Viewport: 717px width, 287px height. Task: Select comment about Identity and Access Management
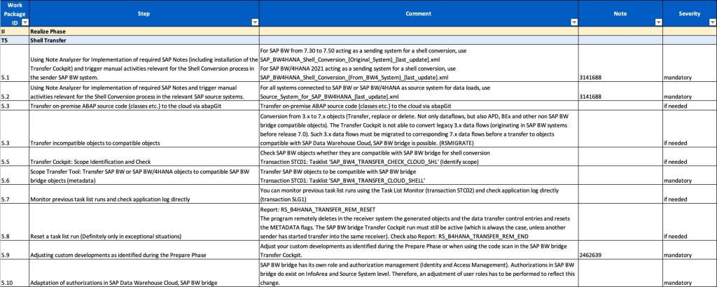[419, 273]
